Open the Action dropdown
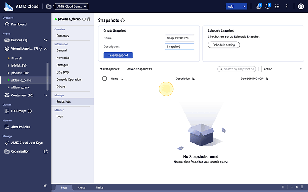Image resolution: width=308 pixels, height=192 pixels. pyautogui.click(x=283, y=69)
